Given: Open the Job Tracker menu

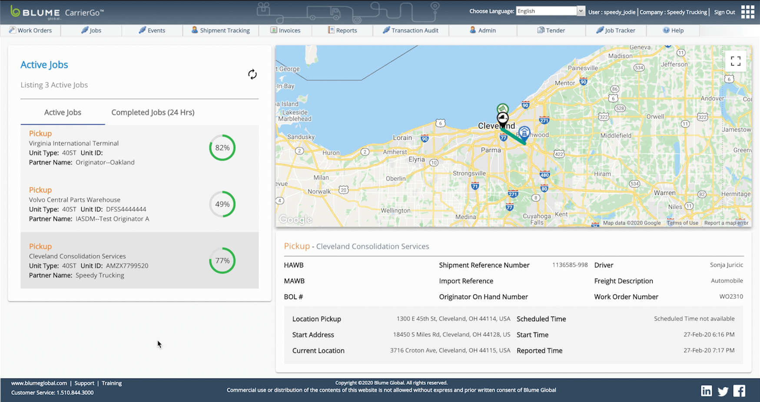Looking at the screenshot, I should [x=616, y=30].
